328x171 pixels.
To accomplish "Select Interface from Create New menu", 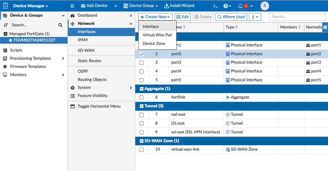I will tap(157, 26).
